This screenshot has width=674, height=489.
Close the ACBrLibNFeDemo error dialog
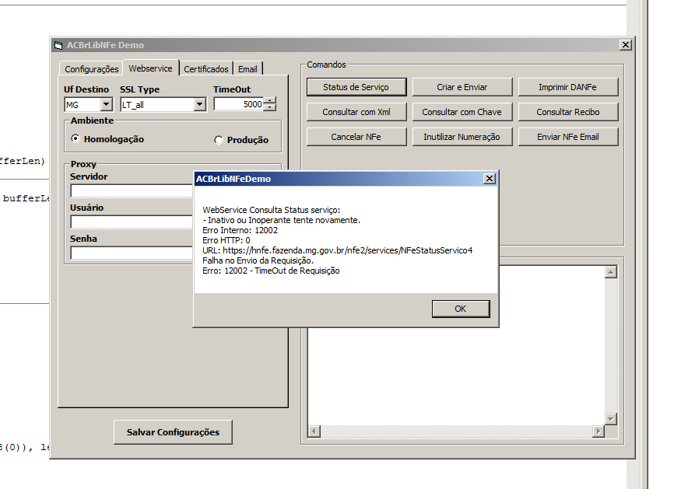490,179
